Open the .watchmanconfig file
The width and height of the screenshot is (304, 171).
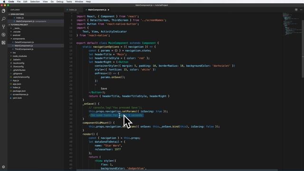21,77
